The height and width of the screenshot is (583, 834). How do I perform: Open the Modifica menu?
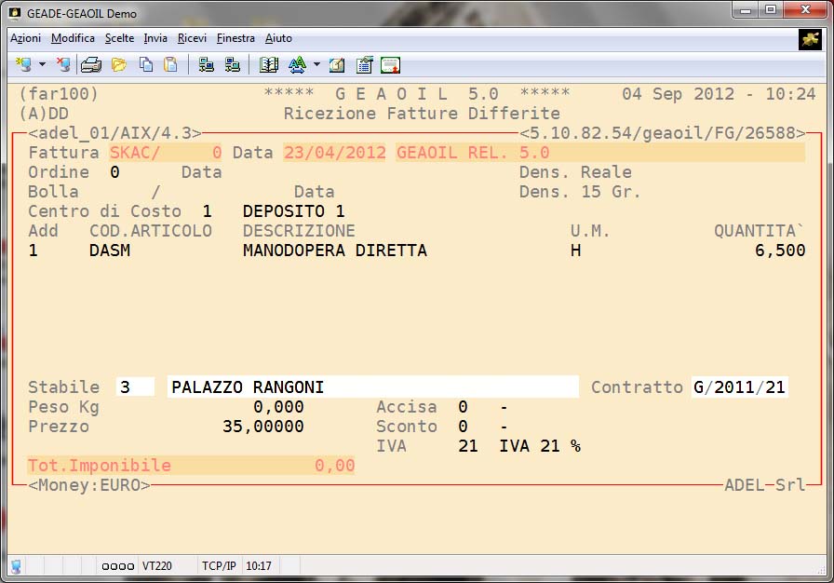[x=73, y=38]
